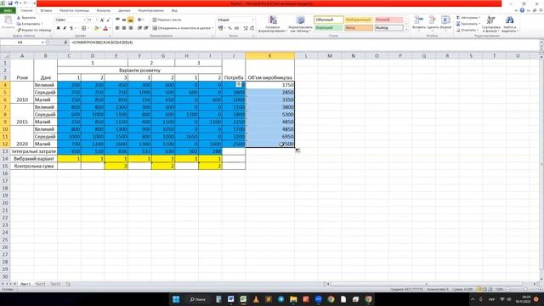Open the Формат cells menu
Image resolution: width=544 pixels, height=306 pixels.
(445, 24)
